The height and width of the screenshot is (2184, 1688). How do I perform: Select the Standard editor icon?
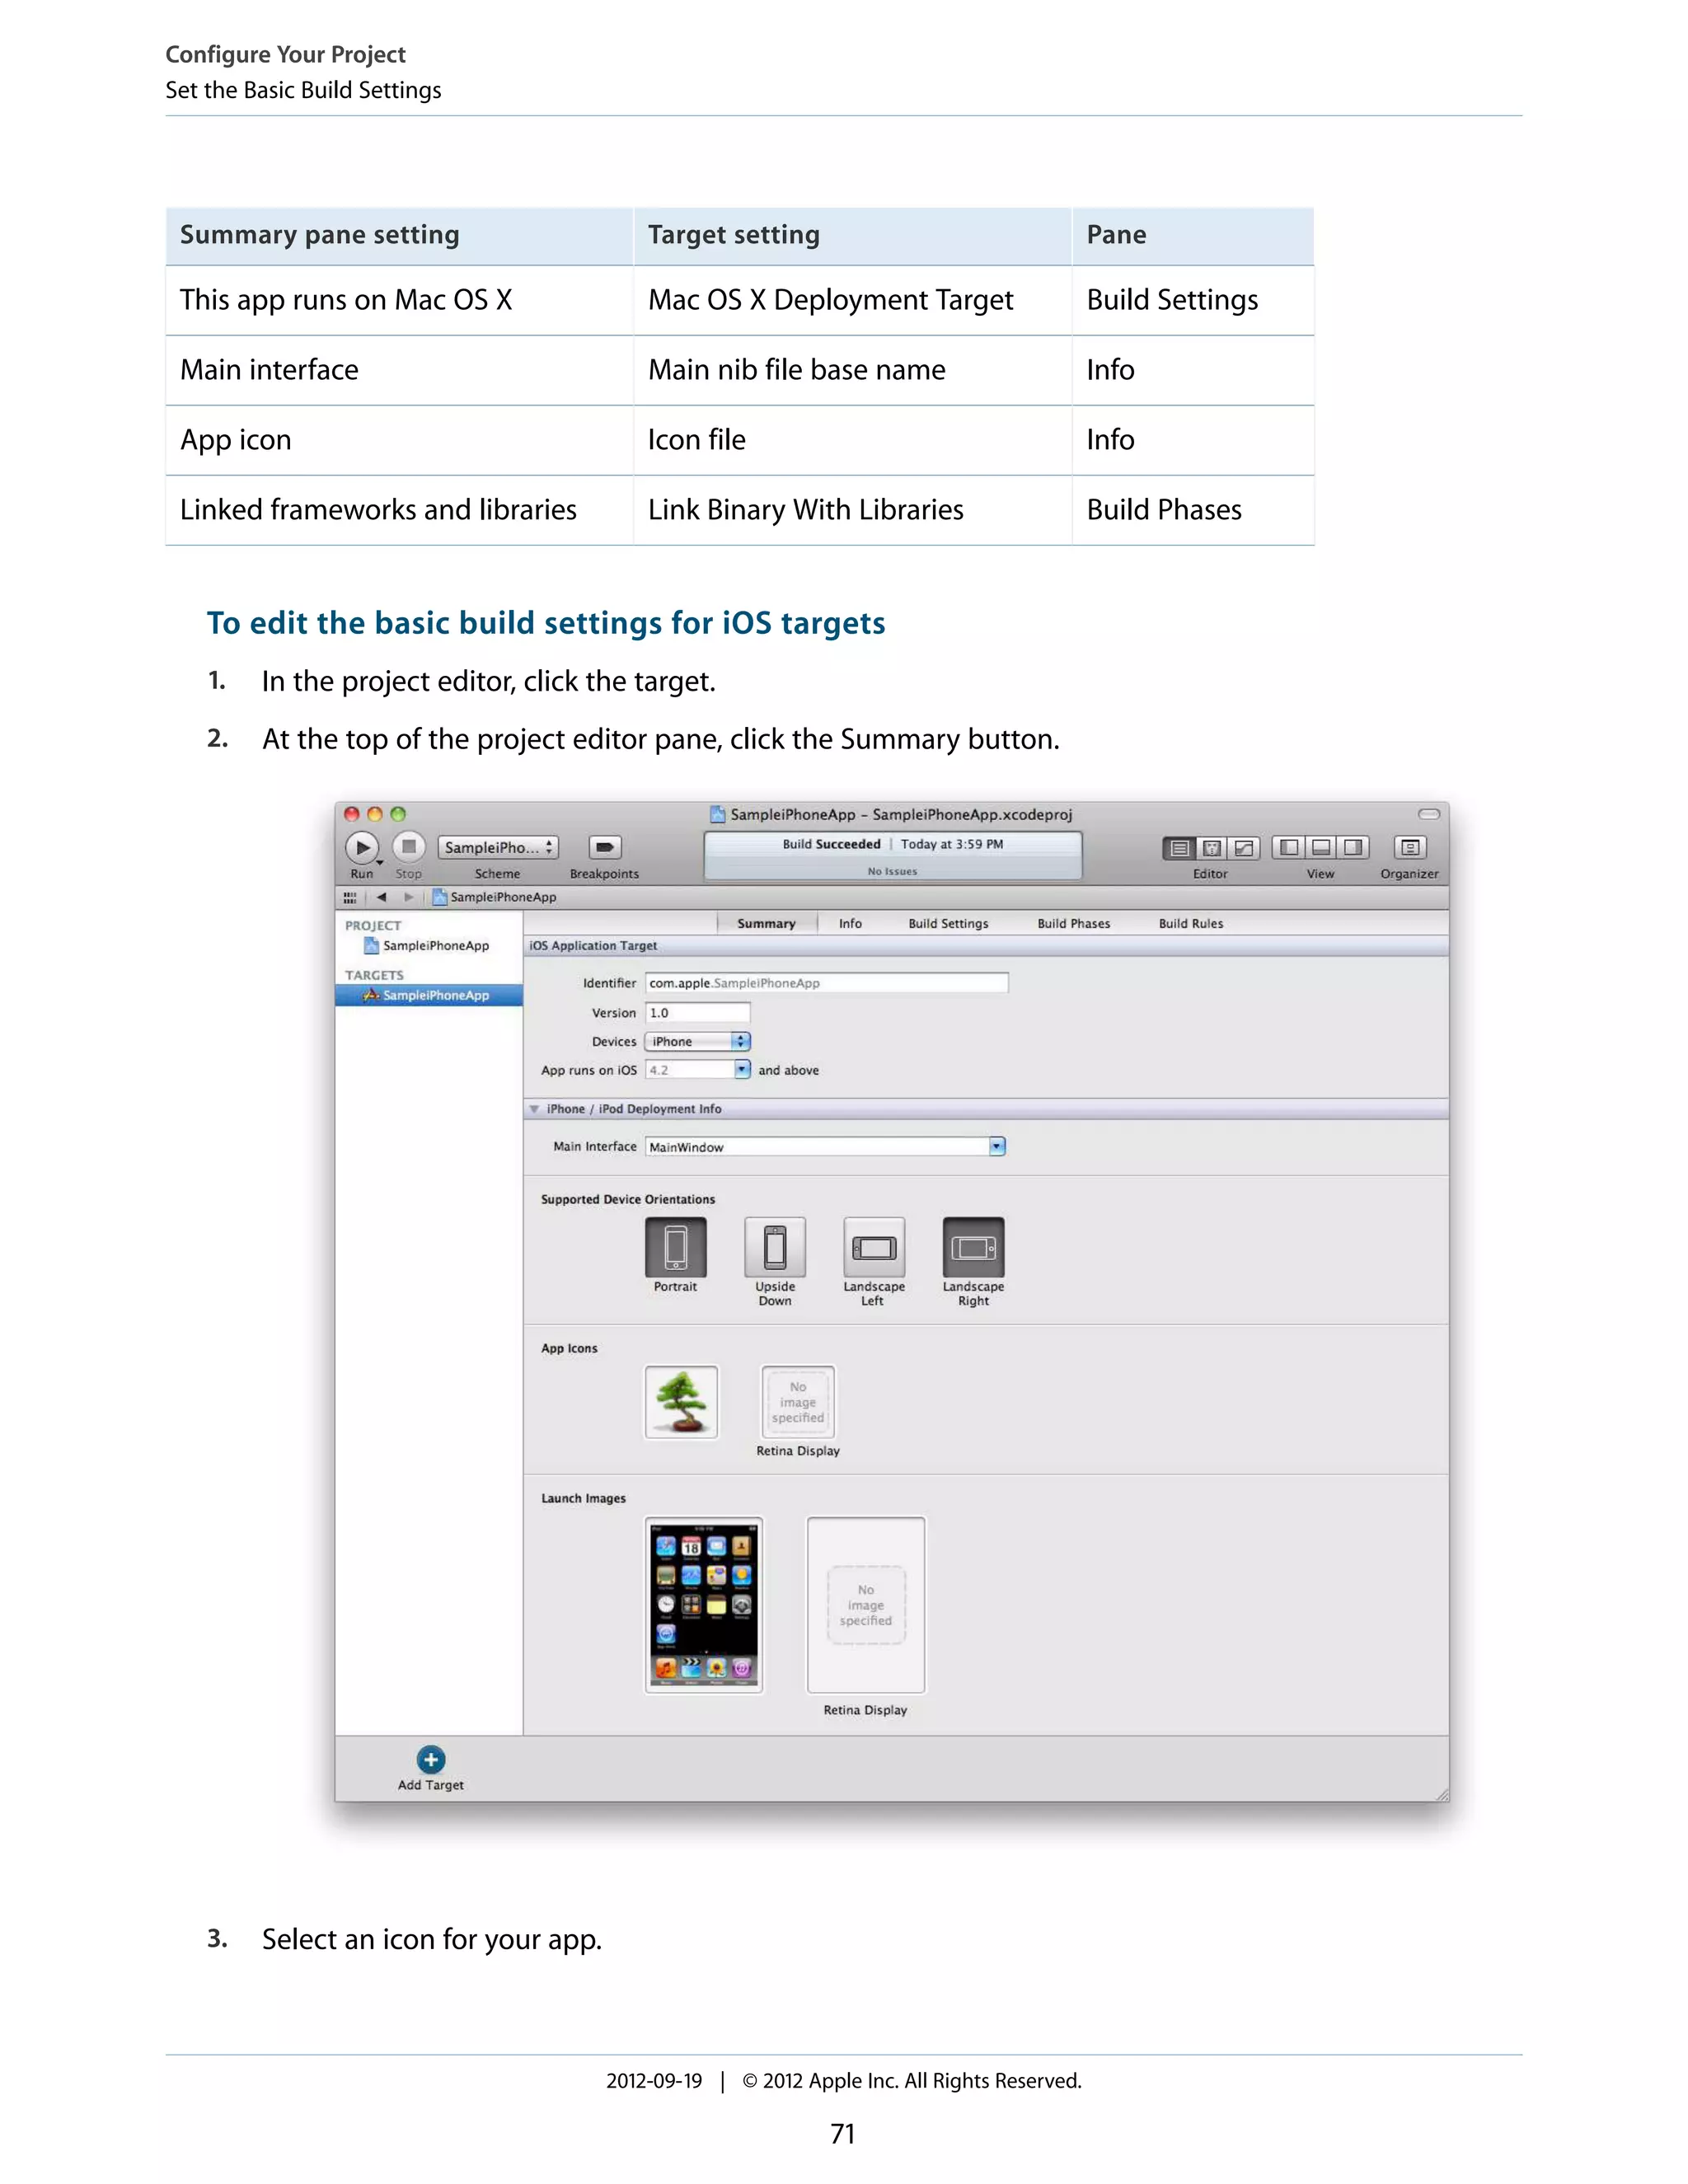tap(1179, 848)
